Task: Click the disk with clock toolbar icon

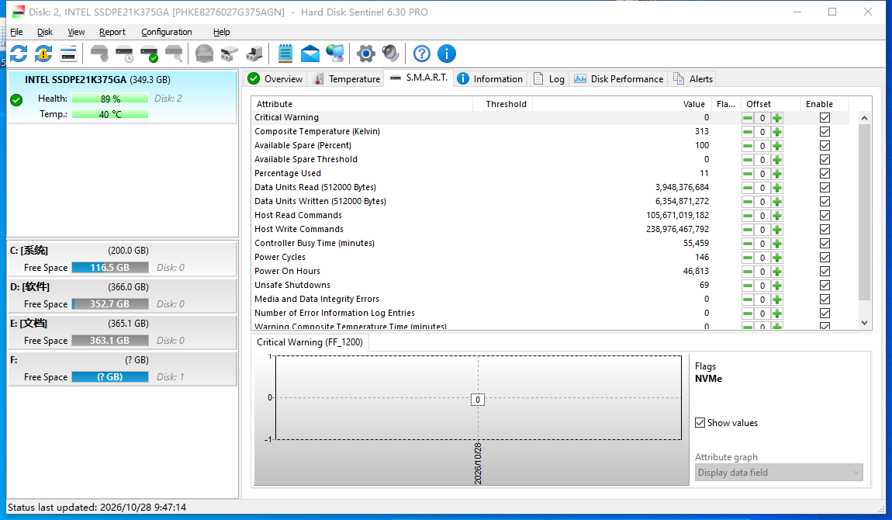Action: click(124, 54)
